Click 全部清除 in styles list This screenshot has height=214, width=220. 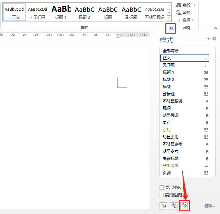tap(185, 51)
